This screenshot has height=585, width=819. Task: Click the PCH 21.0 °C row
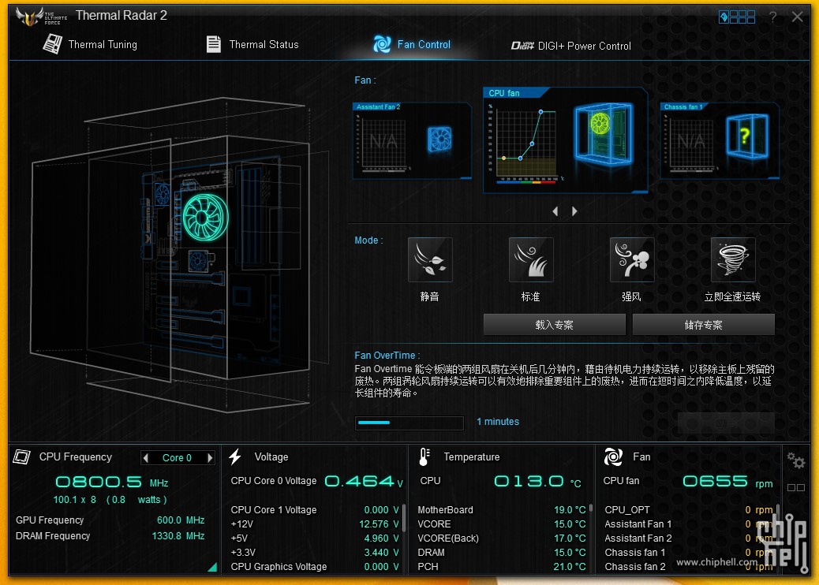(502, 566)
